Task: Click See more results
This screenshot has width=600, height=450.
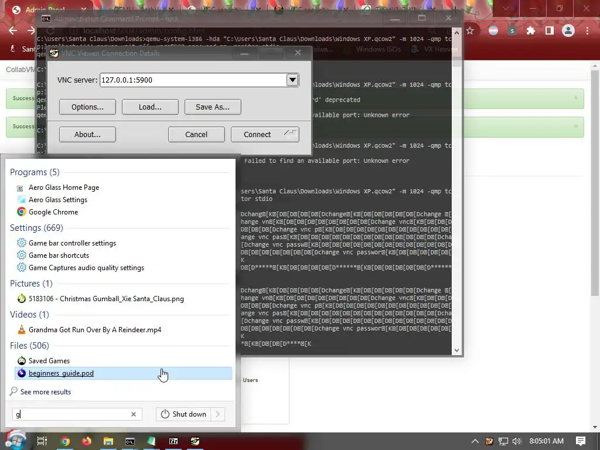Action: (46, 392)
